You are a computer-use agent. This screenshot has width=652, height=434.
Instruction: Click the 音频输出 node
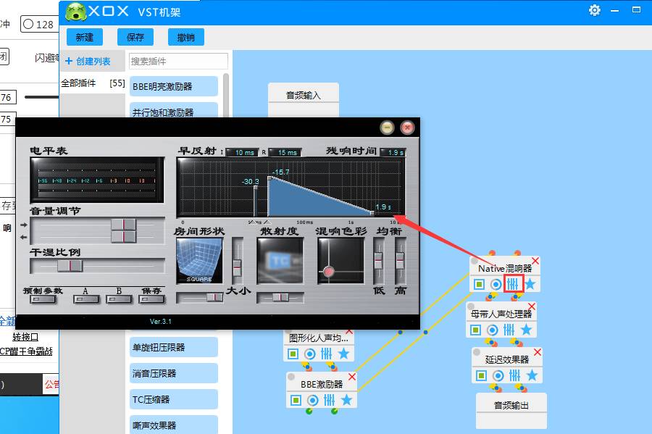coord(511,411)
